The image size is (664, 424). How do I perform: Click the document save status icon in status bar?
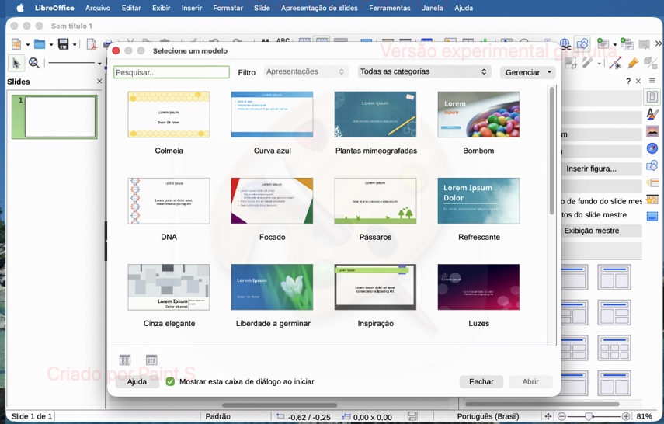point(412,416)
